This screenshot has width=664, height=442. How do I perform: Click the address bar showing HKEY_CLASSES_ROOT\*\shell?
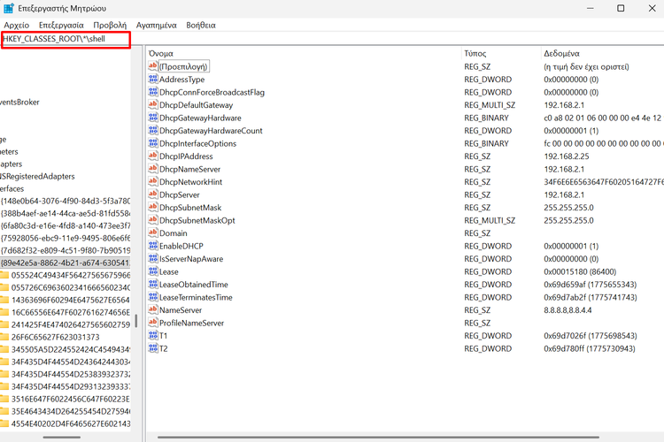(66, 40)
